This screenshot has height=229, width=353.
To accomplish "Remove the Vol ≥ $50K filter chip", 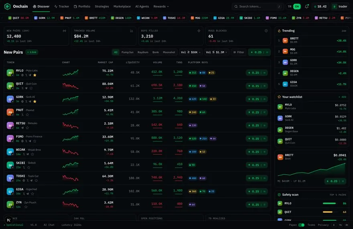I will point(199,52).
